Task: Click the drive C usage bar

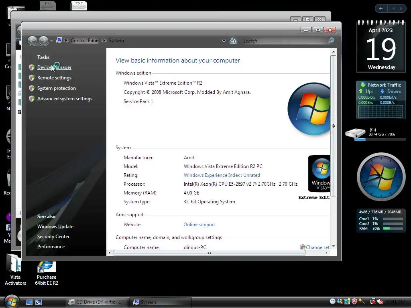Action: click(x=380, y=139)
